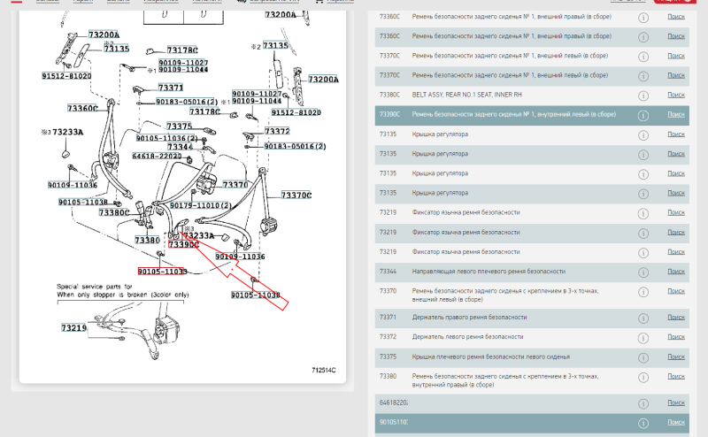708x437 pixels.
Task: Open info icon for part 73344
Action: (x=643, y=272)
